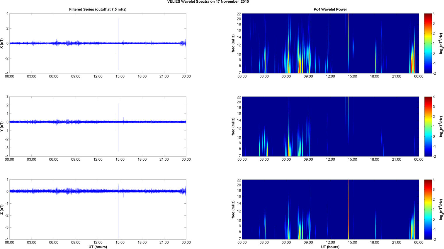Click the 18:00 tick under top spectrogram
The width and height of the screenshot is (444, 249).
coord(375,76)
